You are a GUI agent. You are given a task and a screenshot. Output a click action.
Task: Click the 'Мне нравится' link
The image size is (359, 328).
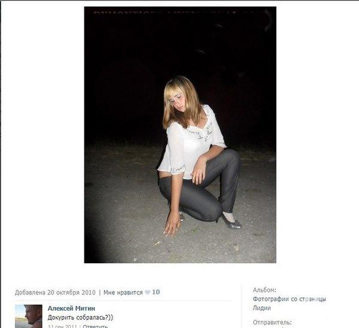[x=123, y=293]
